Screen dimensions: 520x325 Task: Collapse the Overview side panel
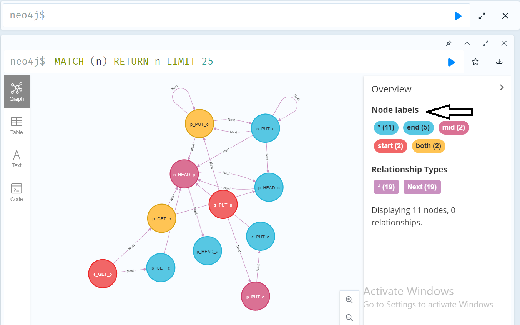point(502,87)
